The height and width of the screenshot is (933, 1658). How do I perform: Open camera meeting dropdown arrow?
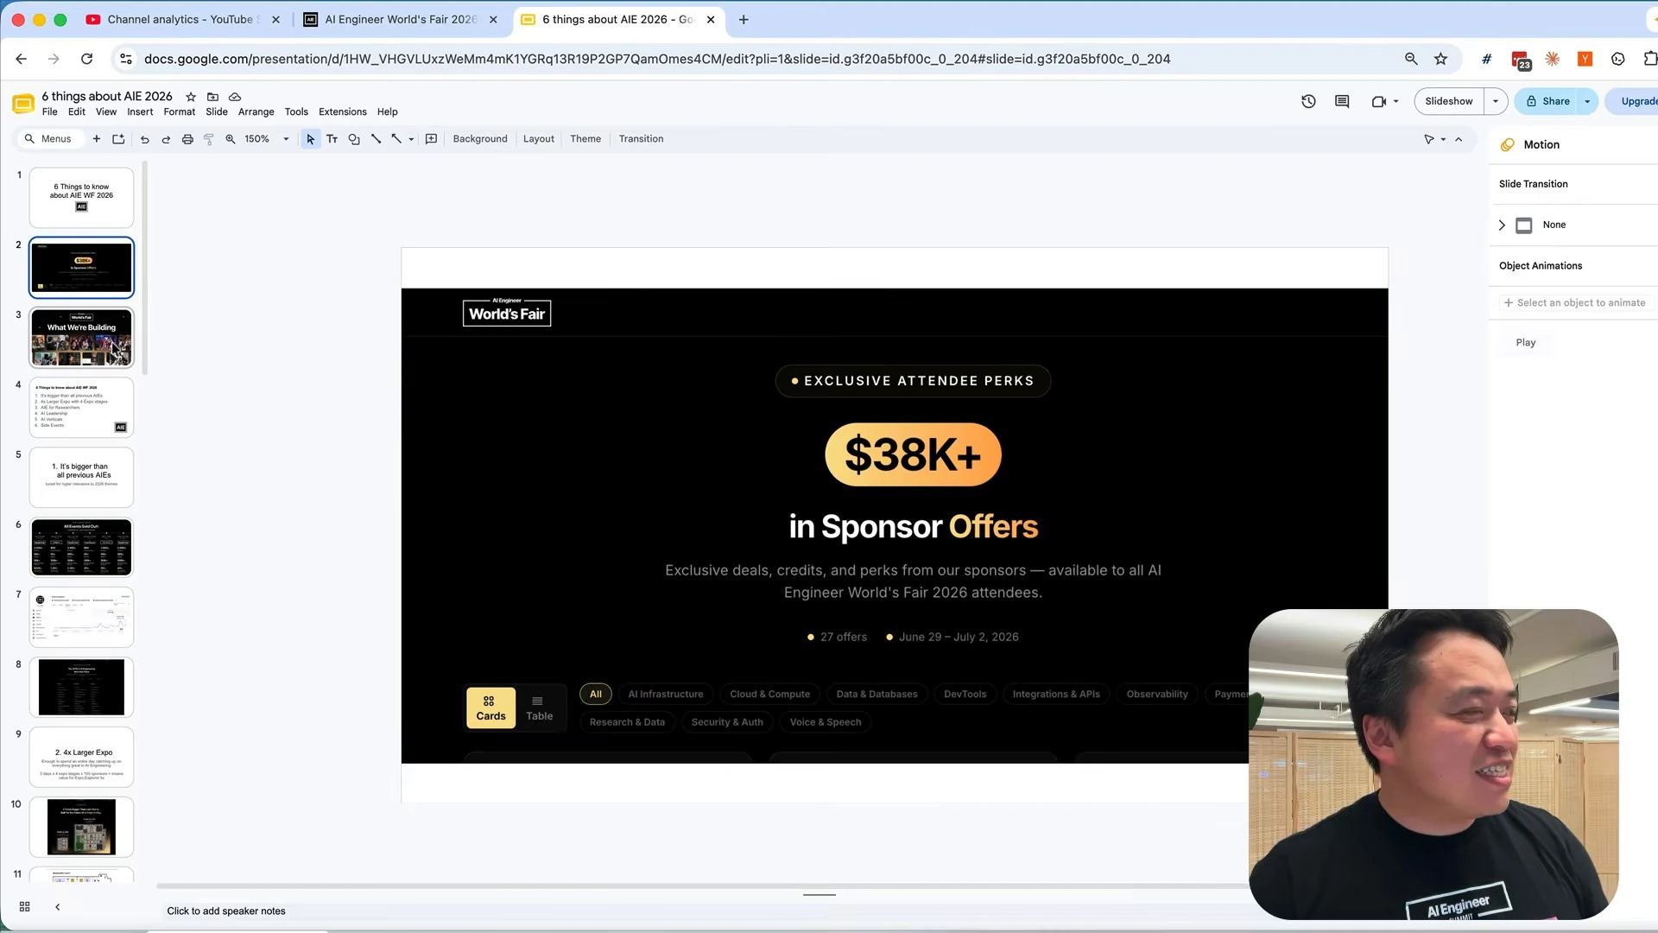pos(1395,101)
